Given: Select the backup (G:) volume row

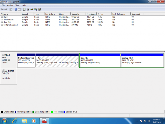Looking at the screenshot, I should (x=72, y=20).
